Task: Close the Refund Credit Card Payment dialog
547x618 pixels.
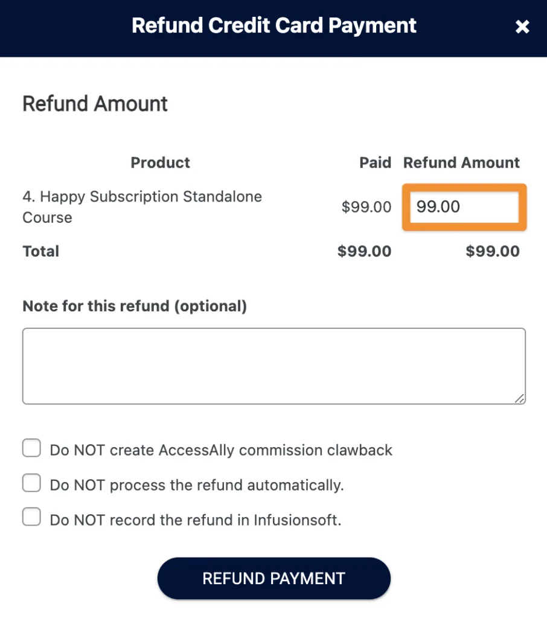Action: 522,27
